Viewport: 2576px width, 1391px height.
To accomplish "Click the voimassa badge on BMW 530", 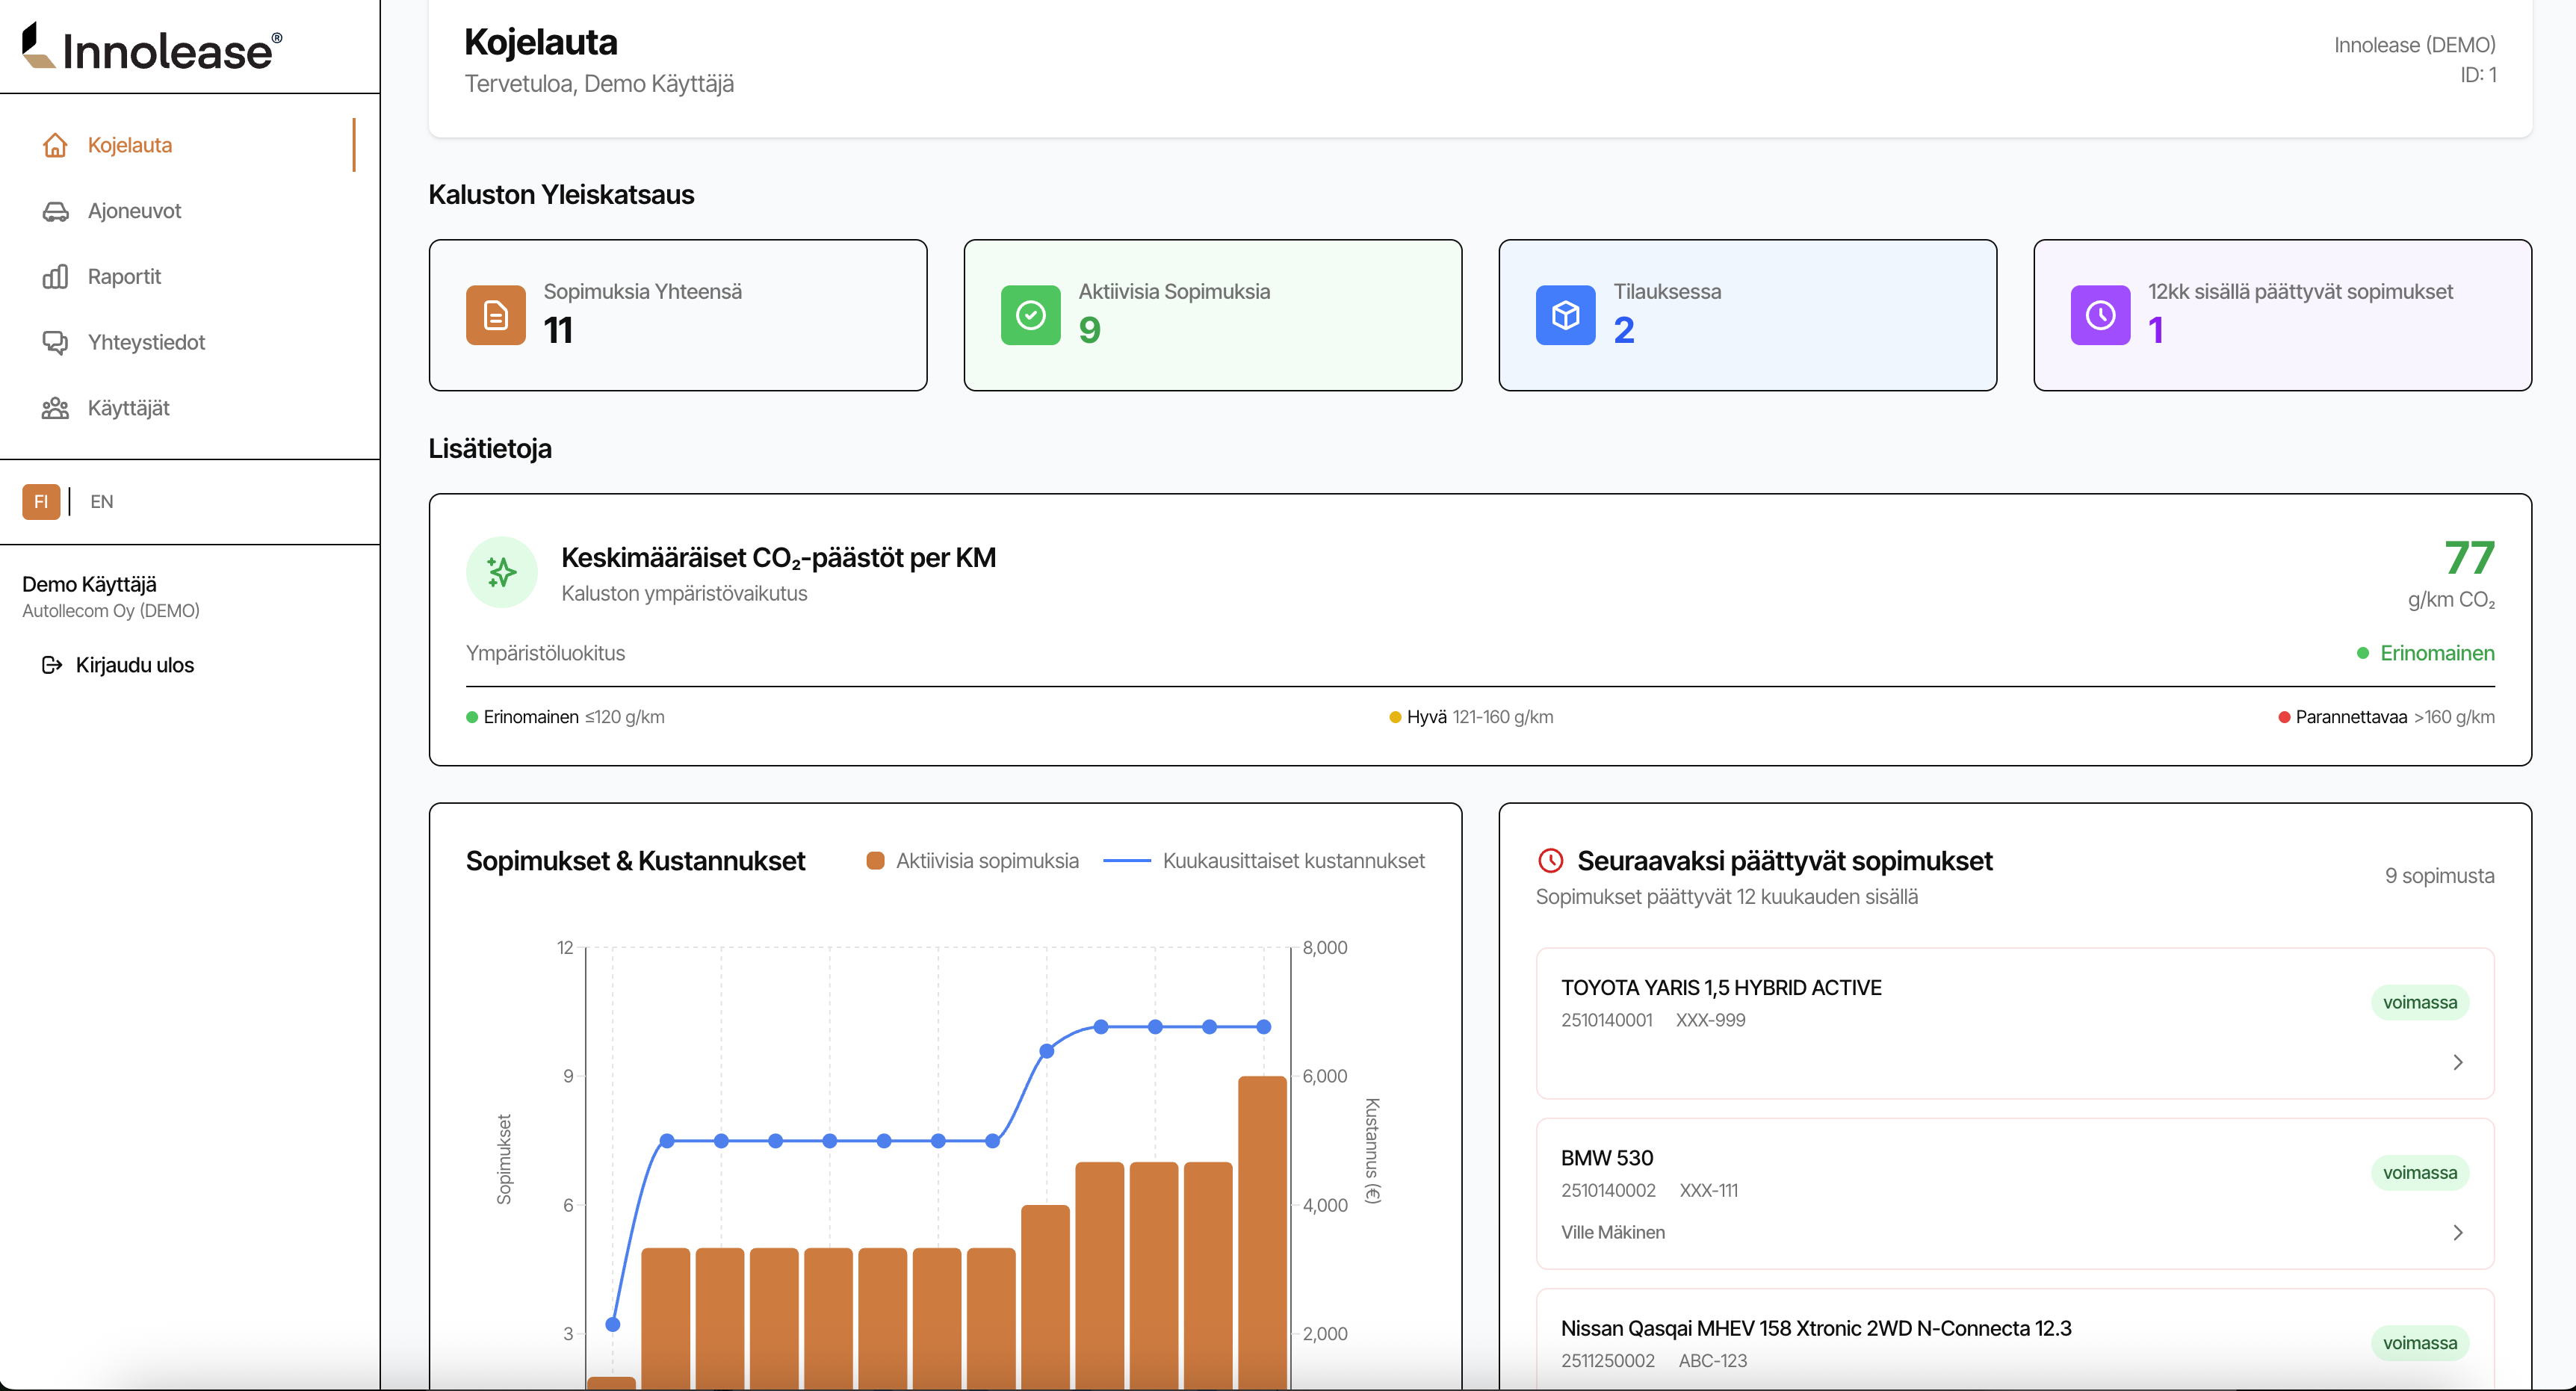I will 2420,1172.
